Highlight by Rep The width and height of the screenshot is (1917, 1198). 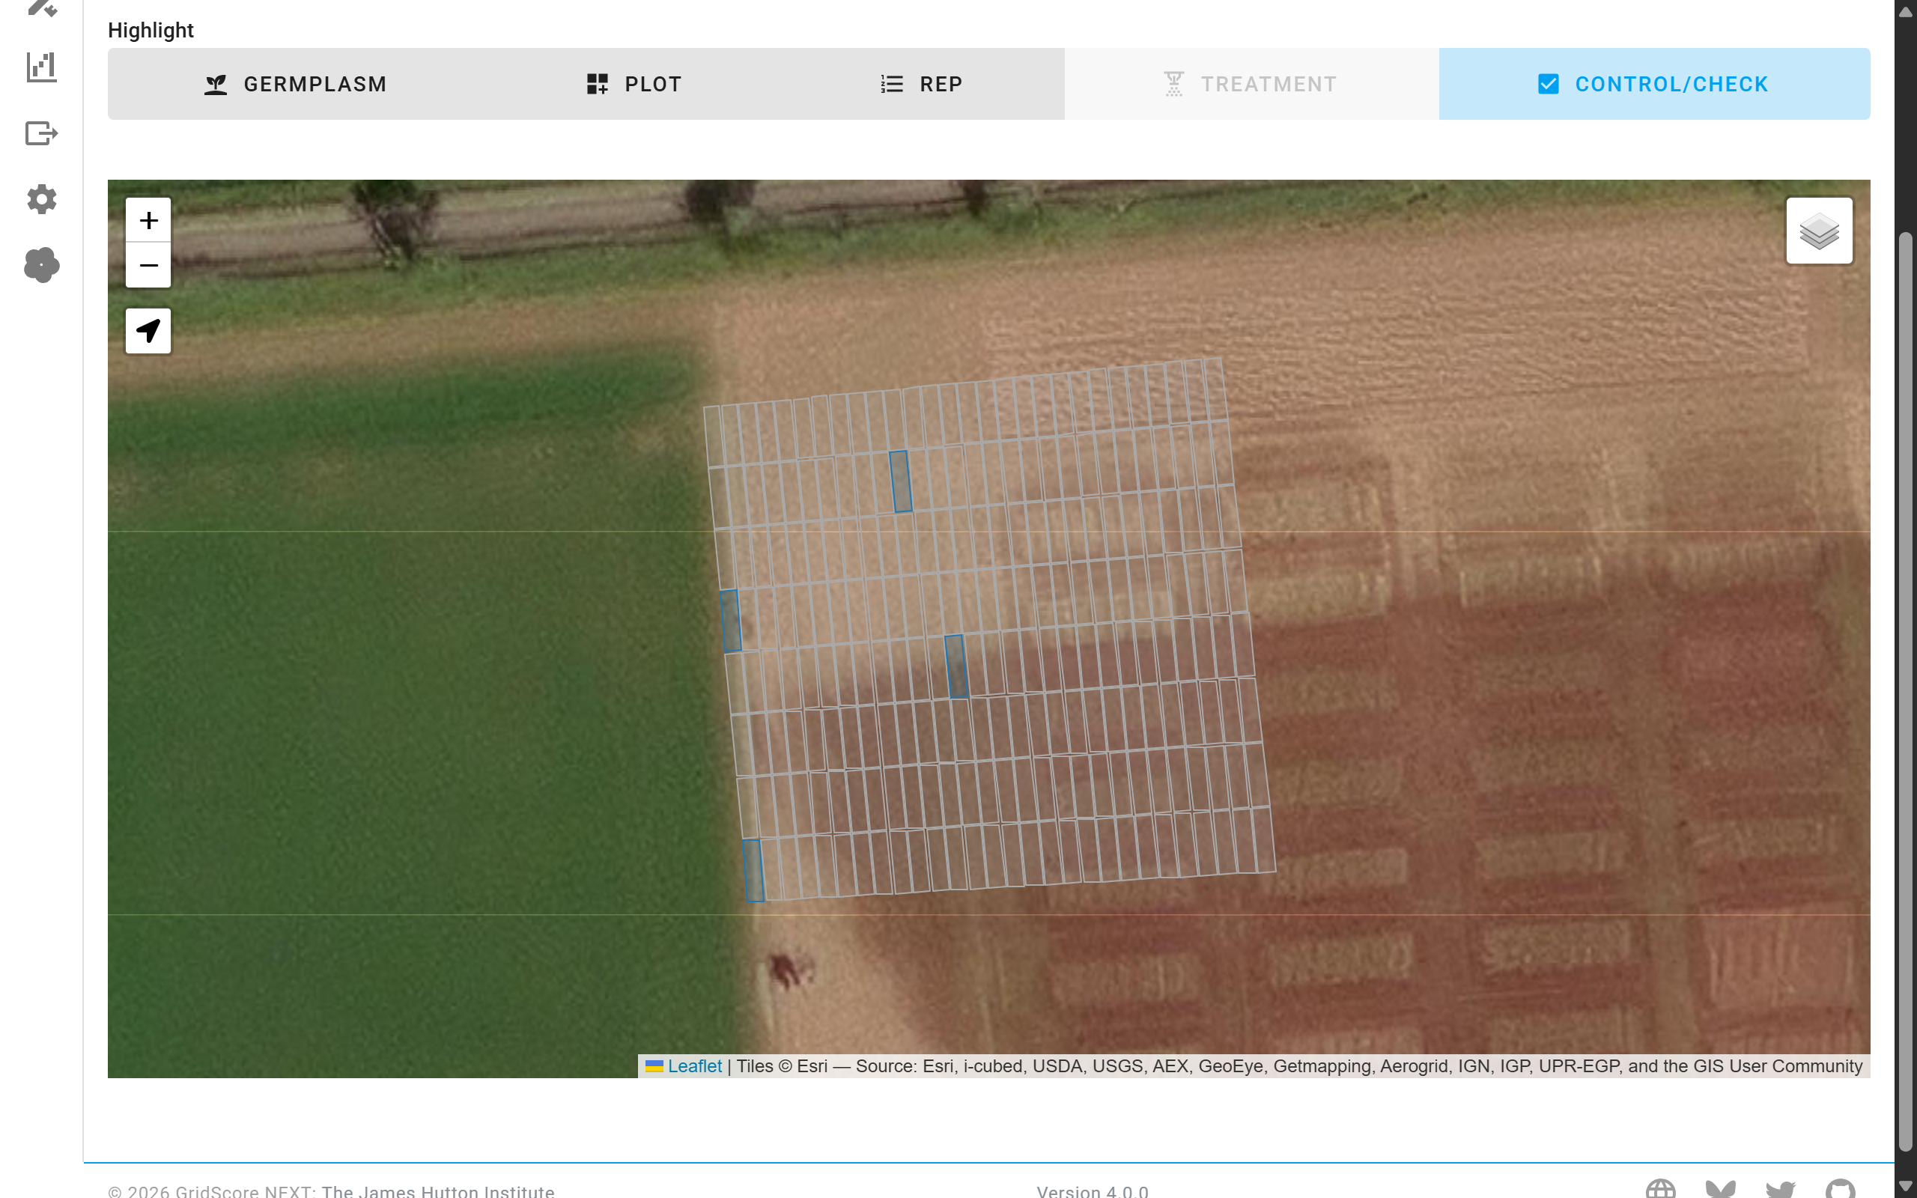921,84
